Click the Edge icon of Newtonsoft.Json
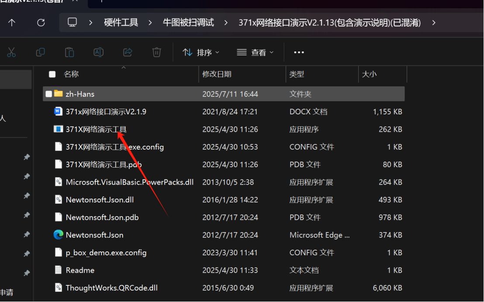 (x=59, y=235)
